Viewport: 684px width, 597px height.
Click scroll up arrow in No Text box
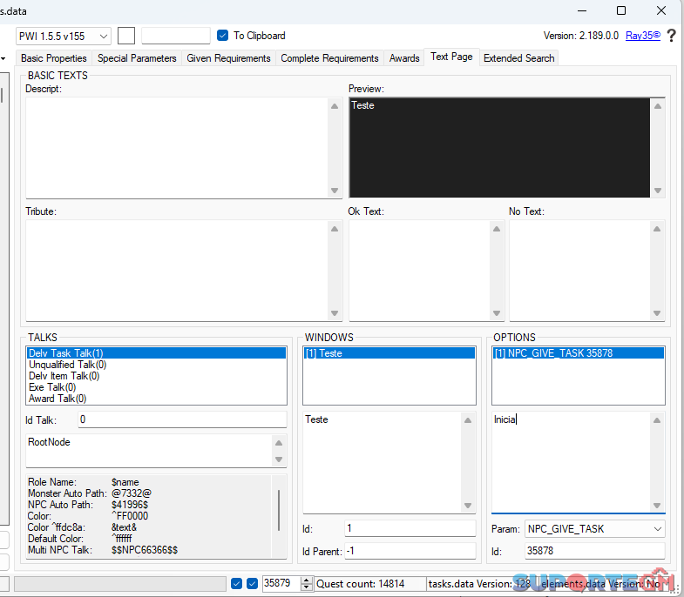(x=658, y=229)
